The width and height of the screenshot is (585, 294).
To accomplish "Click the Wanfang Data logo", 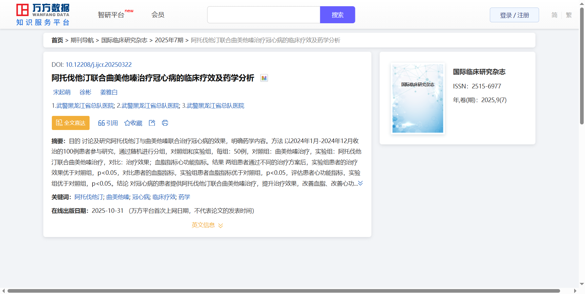I will [43, 15].
